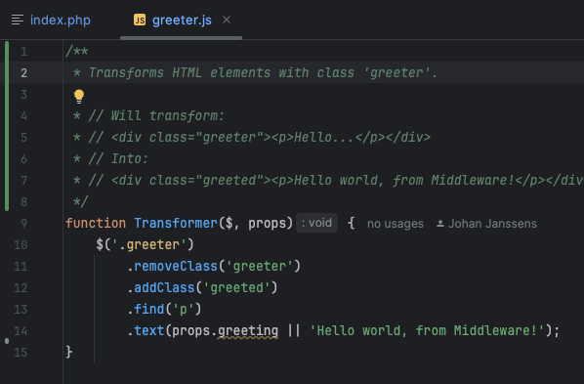This screenshot has height=384, width=584.
Task: Click the '// Into:' comment line
Action: tap(118, 159)
